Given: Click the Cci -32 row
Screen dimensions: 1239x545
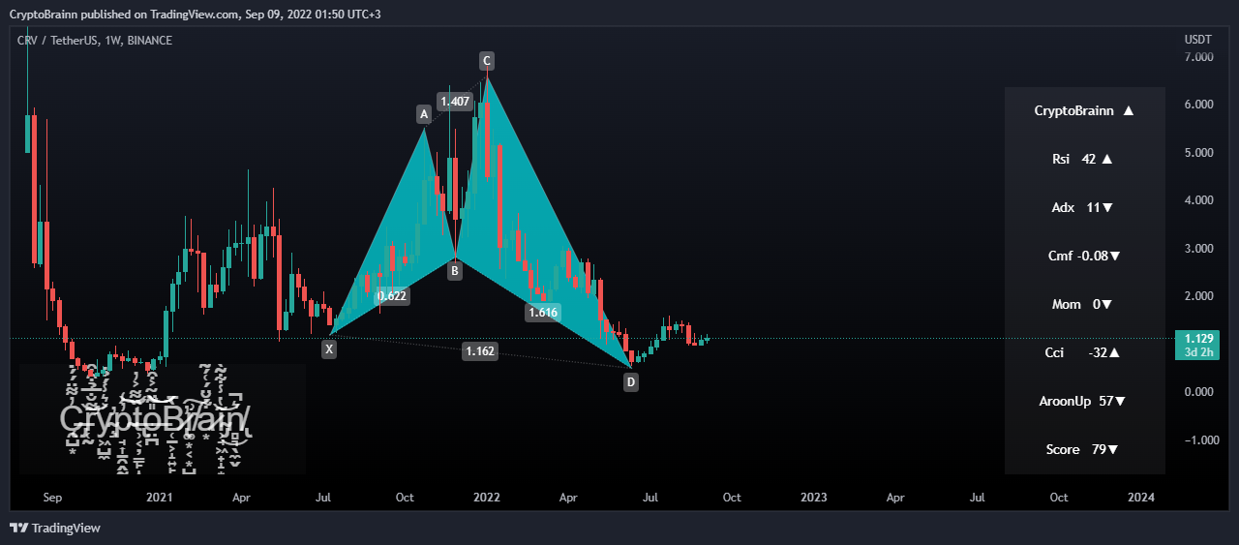Looking at the screenshot, I should pos(1084,352).
